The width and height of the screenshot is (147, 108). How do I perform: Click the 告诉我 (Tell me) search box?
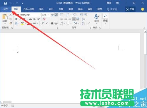[112, 9]
